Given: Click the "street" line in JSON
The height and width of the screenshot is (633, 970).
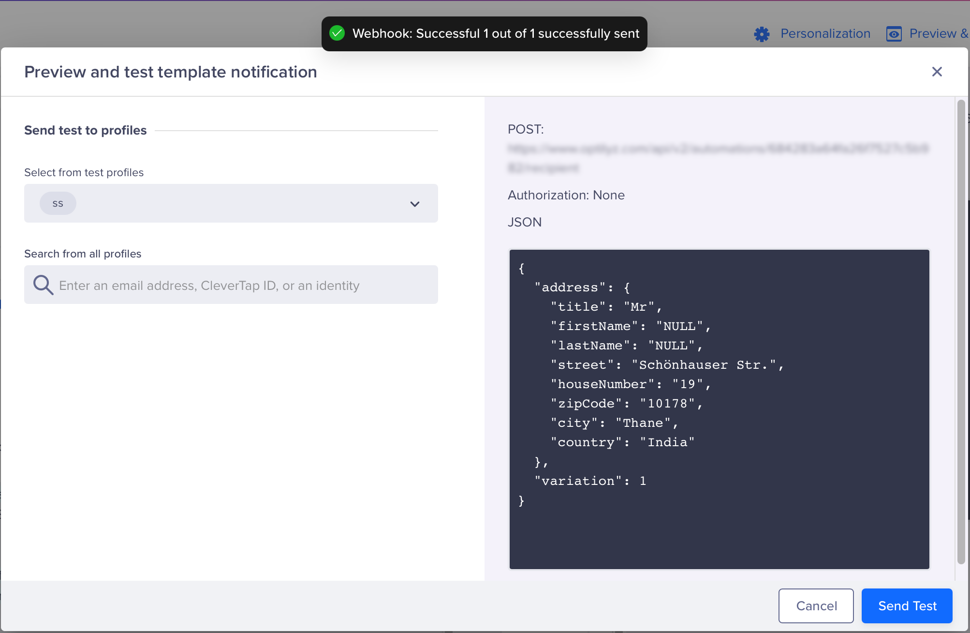Looking at the screenshot, I should click(x=667, y=365).
